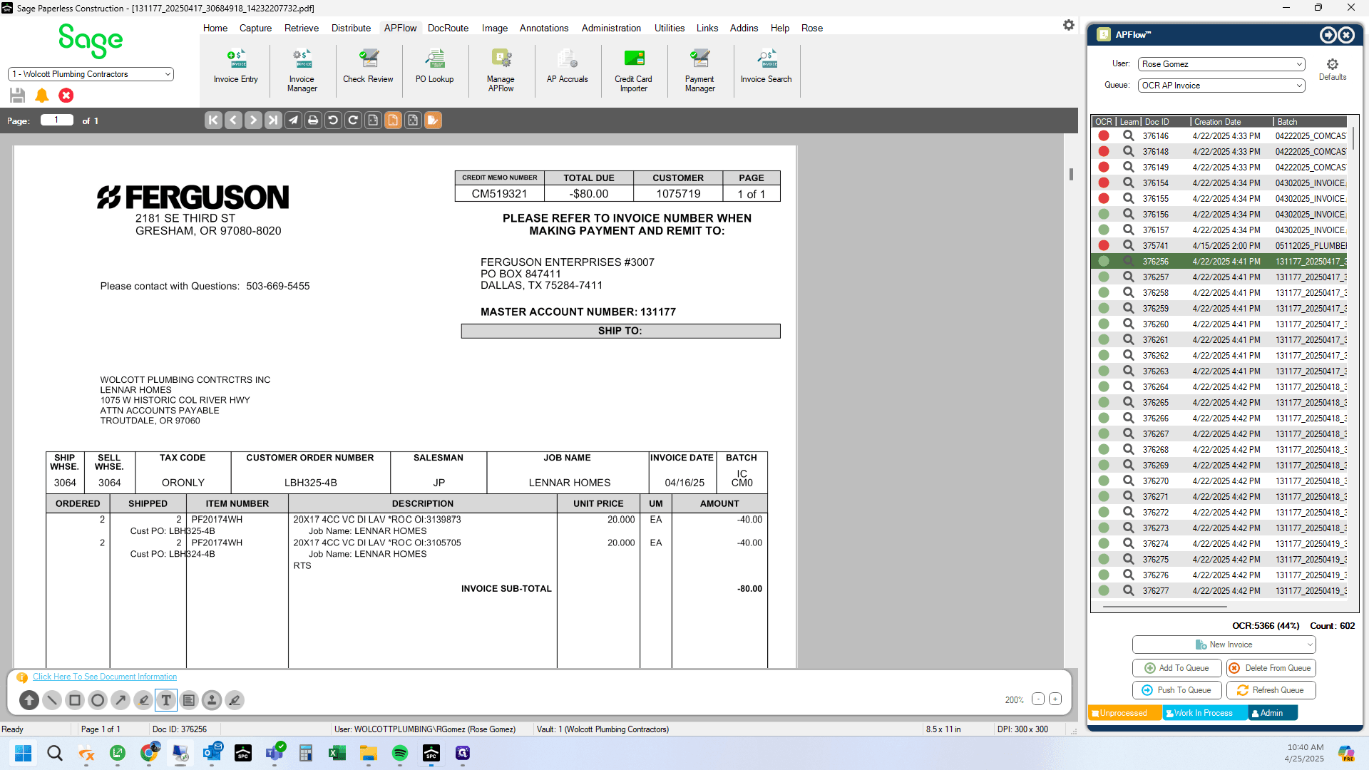Toggle the yellow highlighter annotation tool
Viewport: 1369px width, 770px height.
pyautogui.click(x=143, y=700)
